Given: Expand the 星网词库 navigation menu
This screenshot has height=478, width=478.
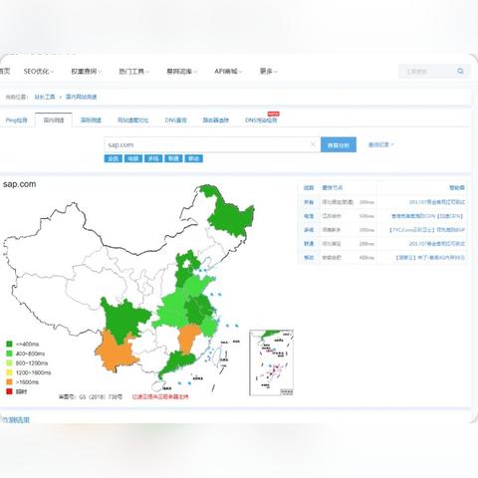Looking at the screenshot, I should tap(181, 72).
